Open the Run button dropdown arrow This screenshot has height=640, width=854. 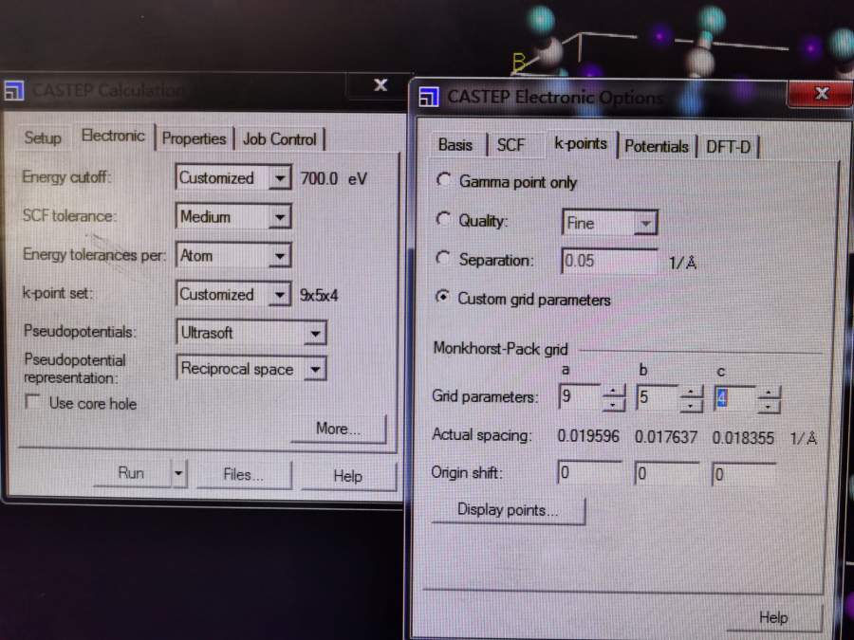click(178, 473)
